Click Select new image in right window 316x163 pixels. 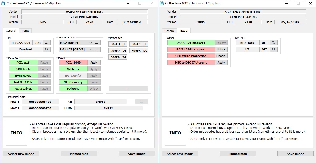[x=180, y=154]
